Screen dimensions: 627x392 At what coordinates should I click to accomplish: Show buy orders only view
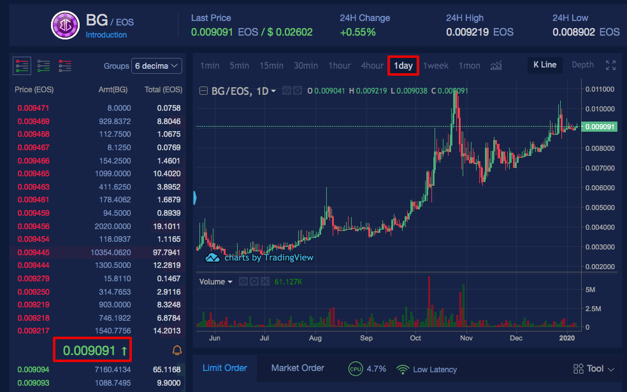coord(43,66)
